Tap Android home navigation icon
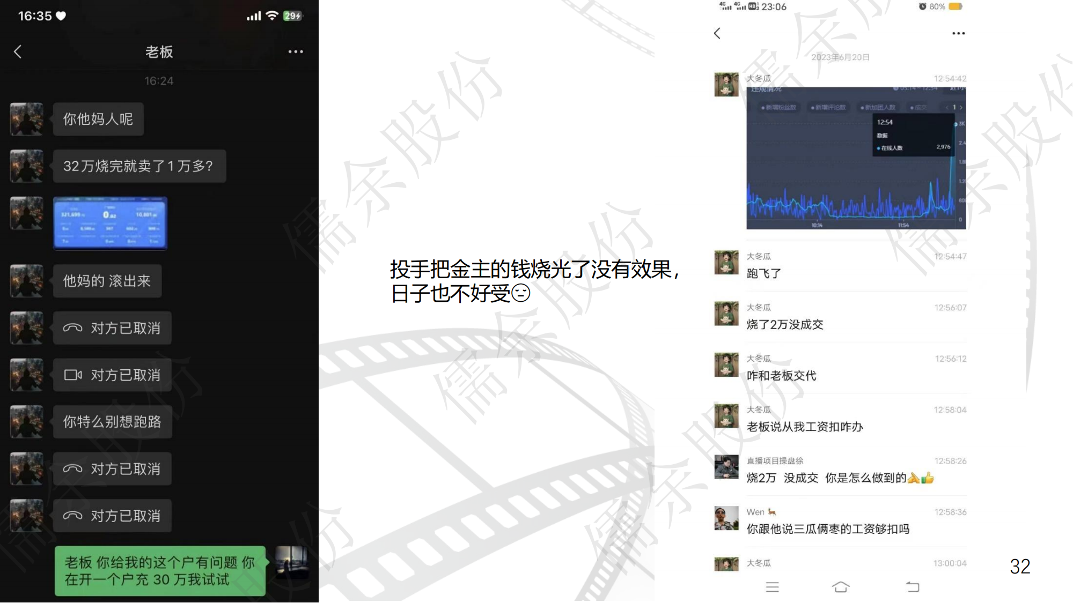Image resolution: width=1073 pixels, height=603 pixels. pyautogui.click(x=841, y=587)
